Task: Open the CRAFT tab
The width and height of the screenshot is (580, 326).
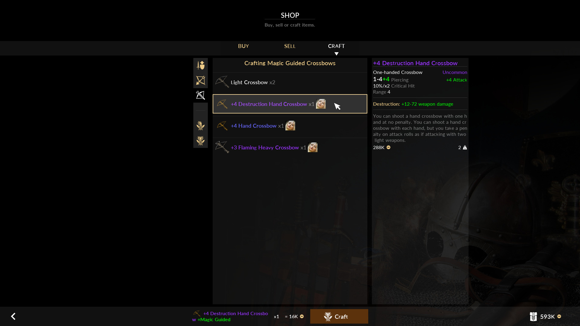Action: [336, 46]
